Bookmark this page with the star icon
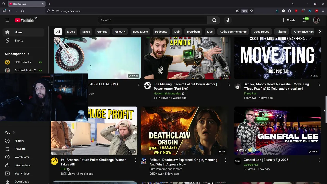The height and width of the screenshot is (184, 327). pos(252,11)
